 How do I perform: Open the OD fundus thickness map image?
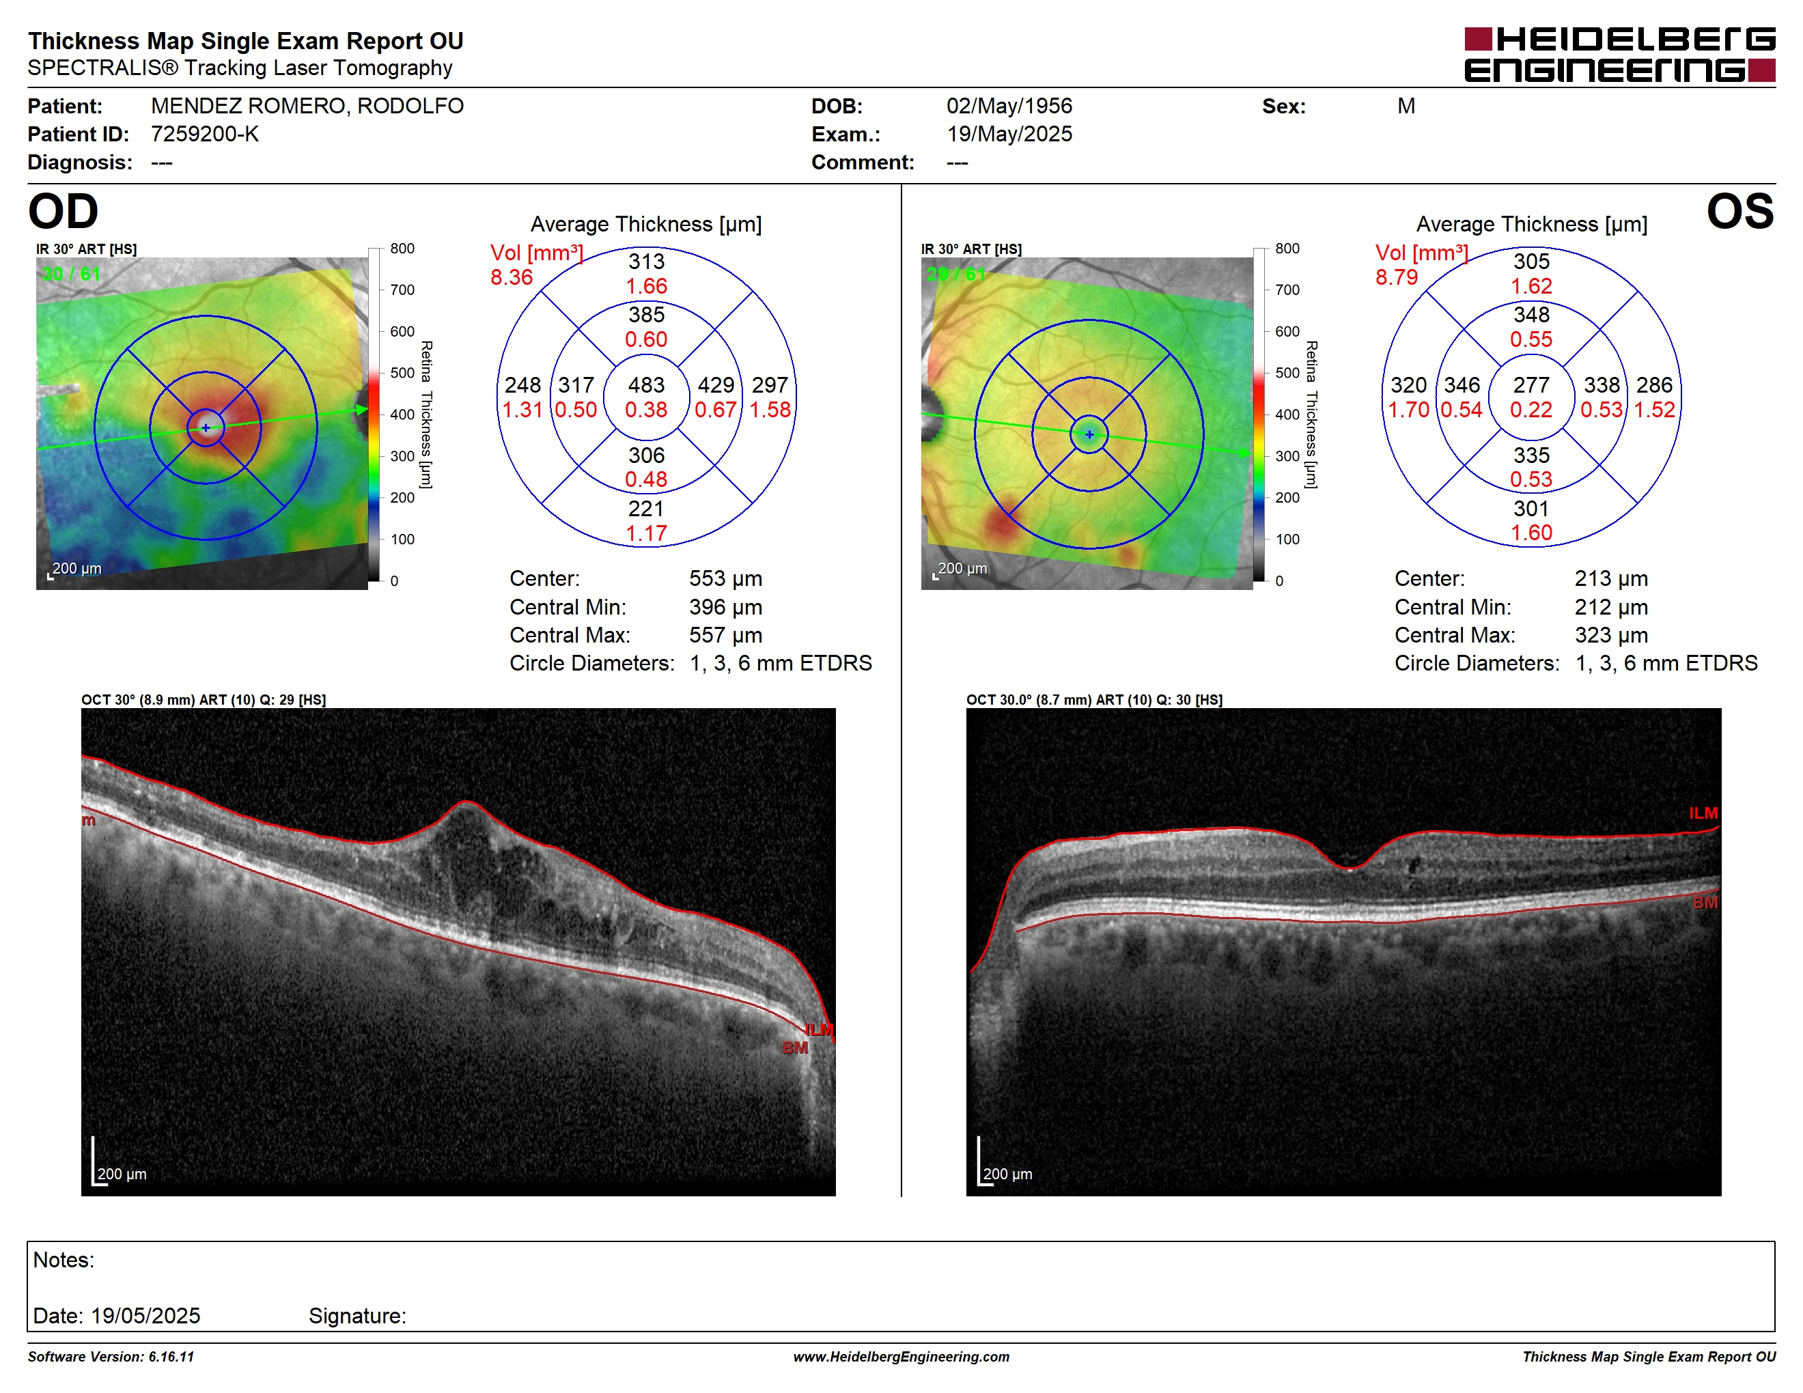[x=202, y=423]
